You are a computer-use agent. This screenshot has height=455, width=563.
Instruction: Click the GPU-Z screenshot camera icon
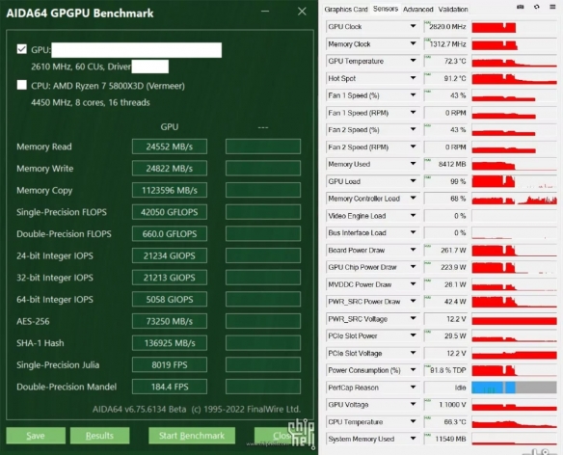[521, 7]
